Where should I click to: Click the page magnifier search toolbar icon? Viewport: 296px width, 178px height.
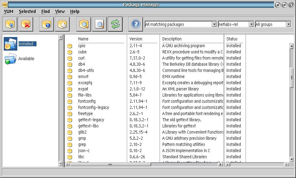pos(100,24)
